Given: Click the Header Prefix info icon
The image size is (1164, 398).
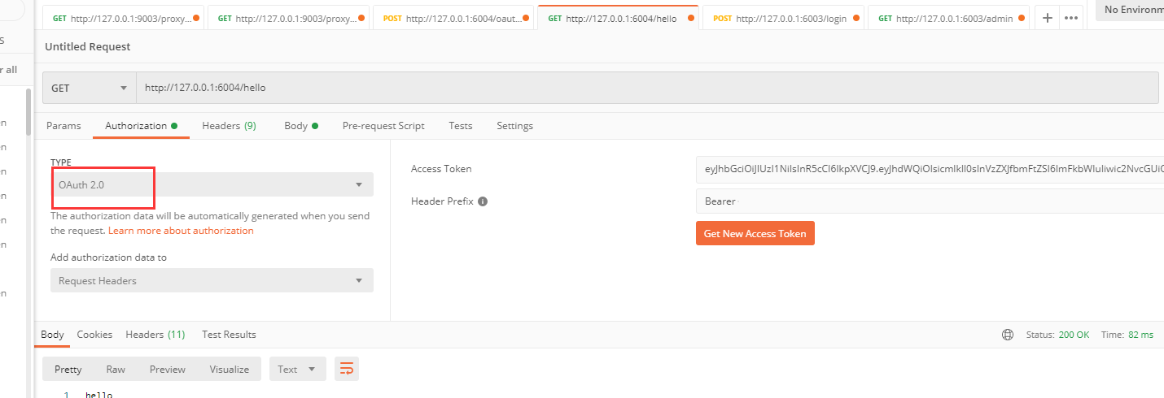Looking at the screenshot, I should point(483,201).
